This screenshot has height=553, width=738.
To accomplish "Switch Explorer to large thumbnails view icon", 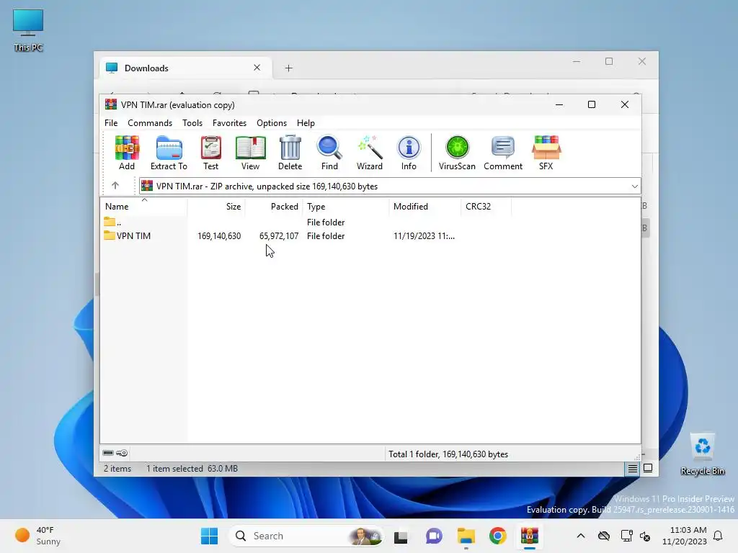I will coord(648,468).
